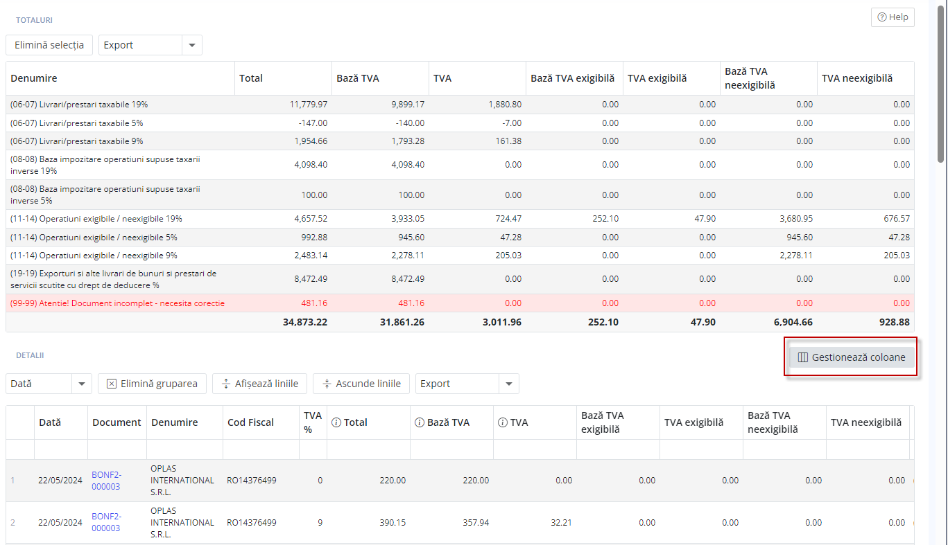Sort details by Cod Fiscal column header
This screenshot has height=545, width=948.
click(250, 422)
